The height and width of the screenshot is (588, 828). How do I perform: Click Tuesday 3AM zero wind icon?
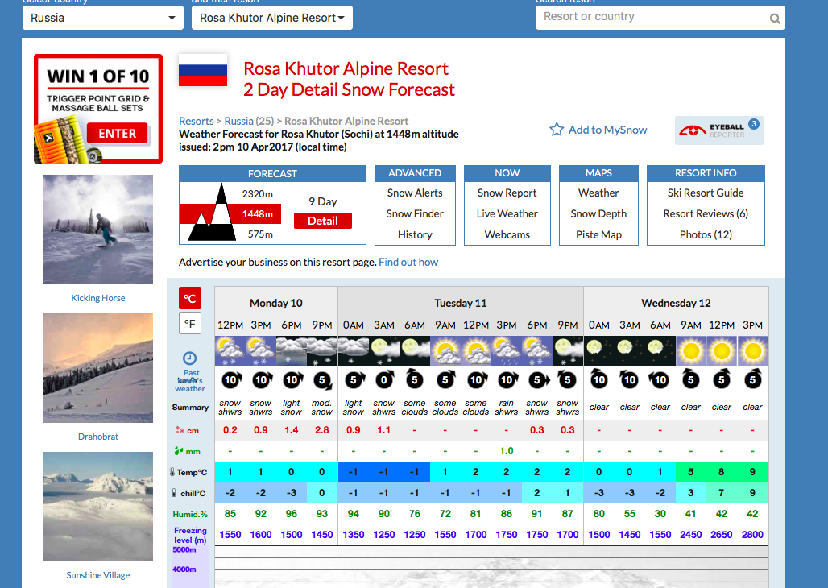tap(384, 380)
